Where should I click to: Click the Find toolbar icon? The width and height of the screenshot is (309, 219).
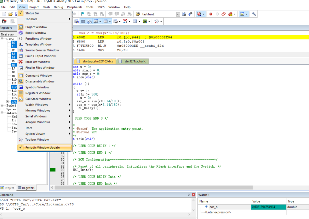click(x=184, y=14)
